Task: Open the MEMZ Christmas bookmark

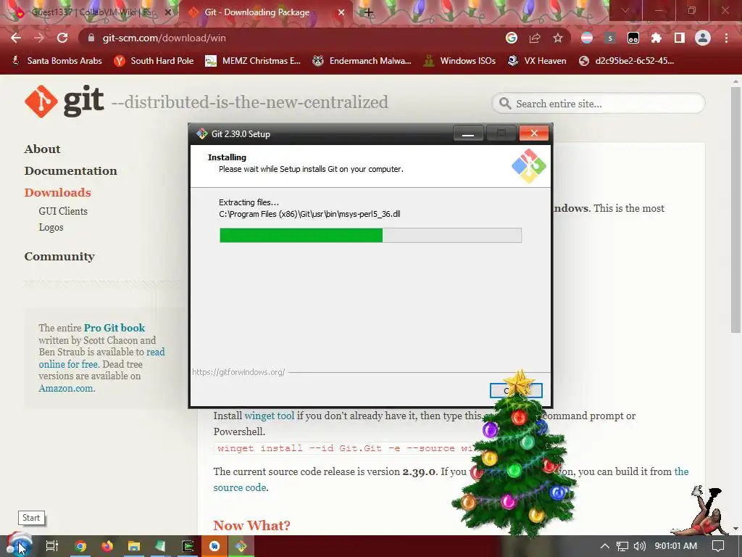Action: pyautogui.click(x=253, y=61)
